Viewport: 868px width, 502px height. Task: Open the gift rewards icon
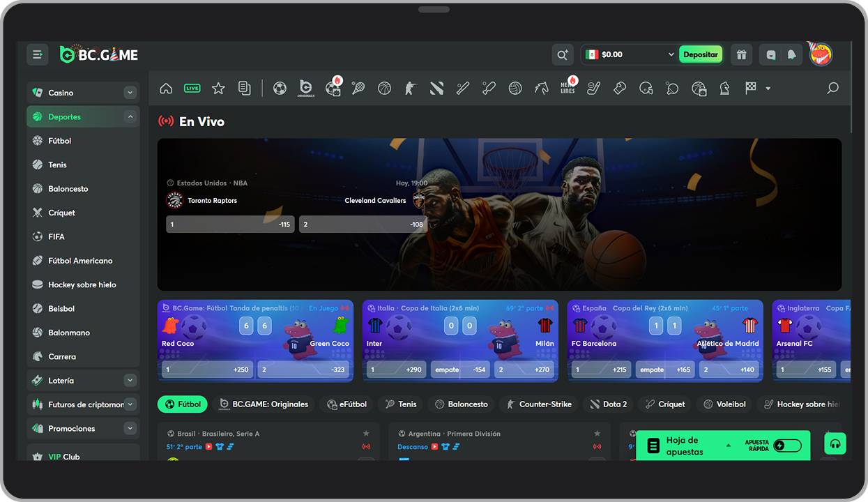[741, 54]
